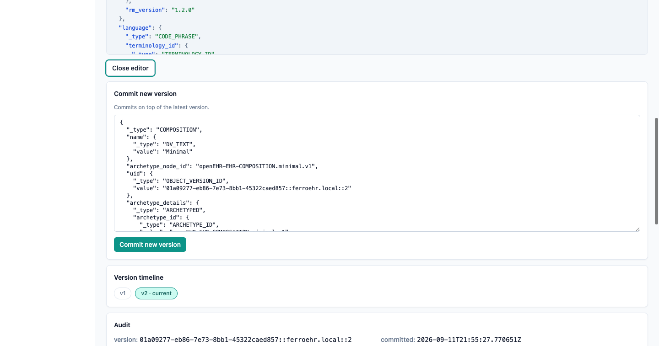Click the archetype_node_id line in editor
Viewport: 659px width, 346px height.
point(222,166)
